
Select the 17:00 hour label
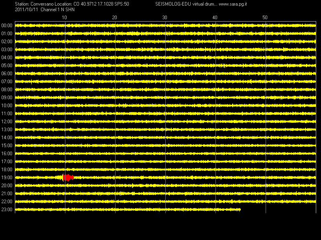[7, 162]
